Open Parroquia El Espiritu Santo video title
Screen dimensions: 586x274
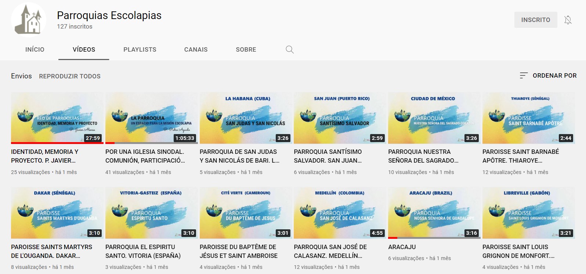coord(143,251)
